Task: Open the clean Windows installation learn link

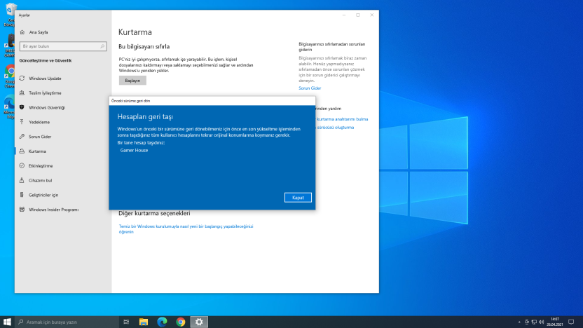Action: coord(186,228)
